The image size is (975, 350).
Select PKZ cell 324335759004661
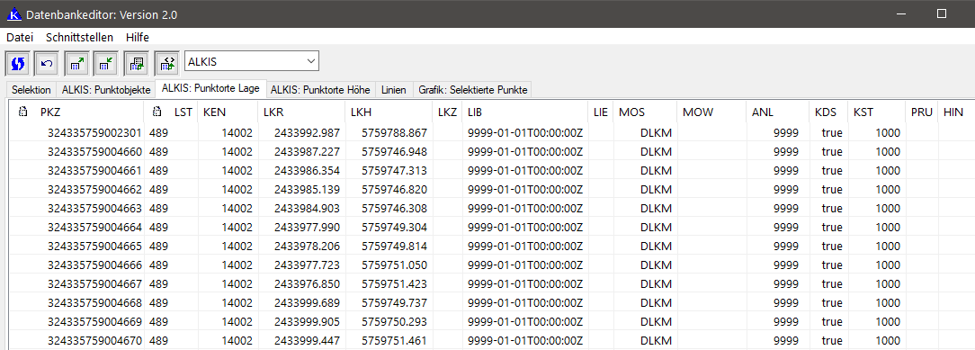tap(94, 170)
